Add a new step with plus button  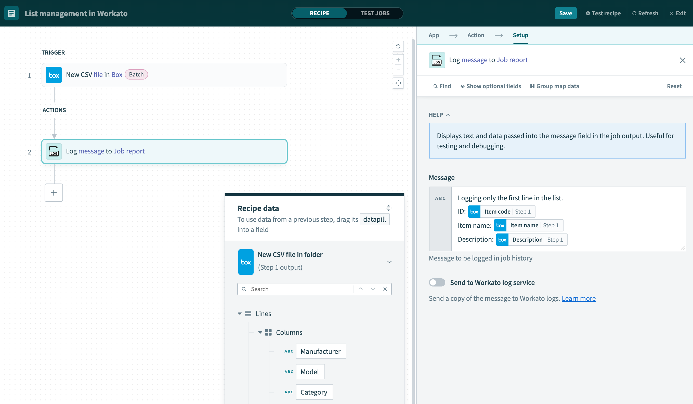point(54,192)
